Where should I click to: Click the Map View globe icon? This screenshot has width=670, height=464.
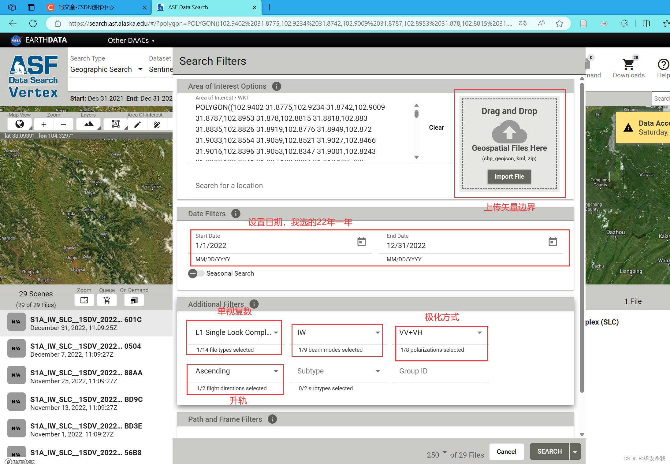pos(20,124)
